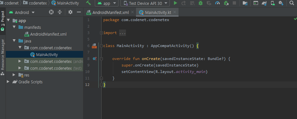297x119 pixels.
Task: Open the Profiler gauge icon
Action: pyautogui.click(x=217, y=3)
